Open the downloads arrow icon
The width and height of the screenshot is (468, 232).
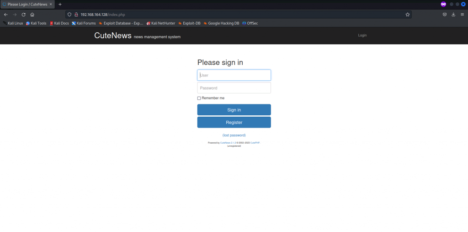(453, 14)
